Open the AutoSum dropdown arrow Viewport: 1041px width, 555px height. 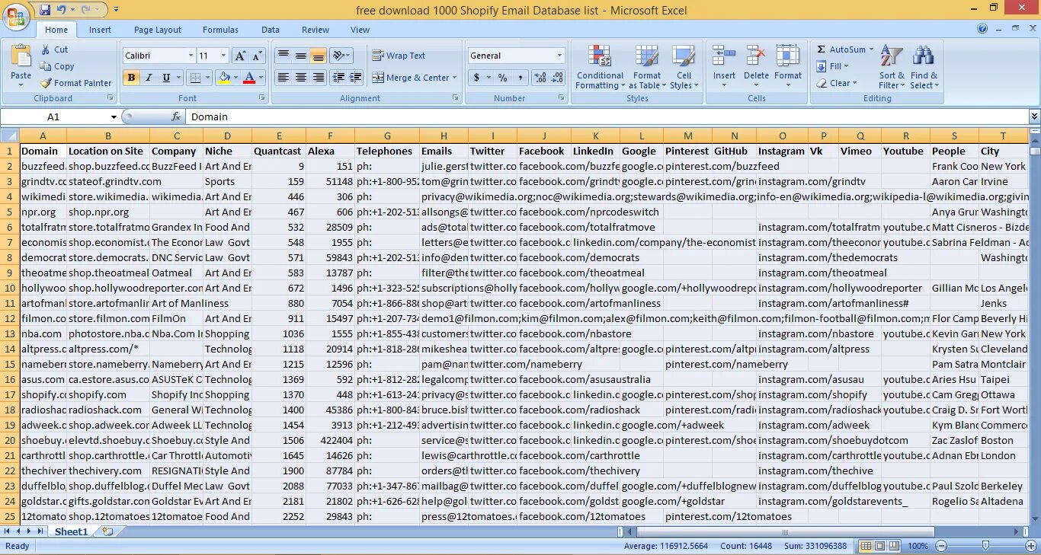[871, 49]
